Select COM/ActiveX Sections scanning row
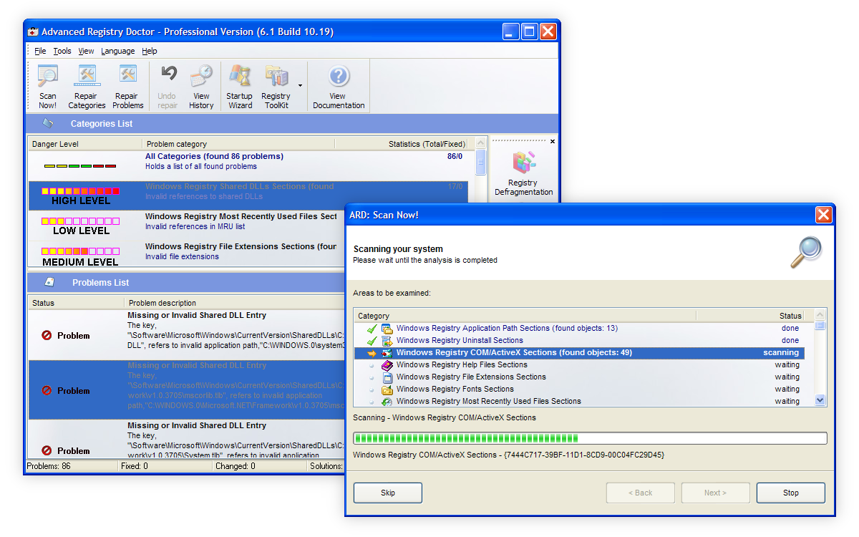 [580, 353]
